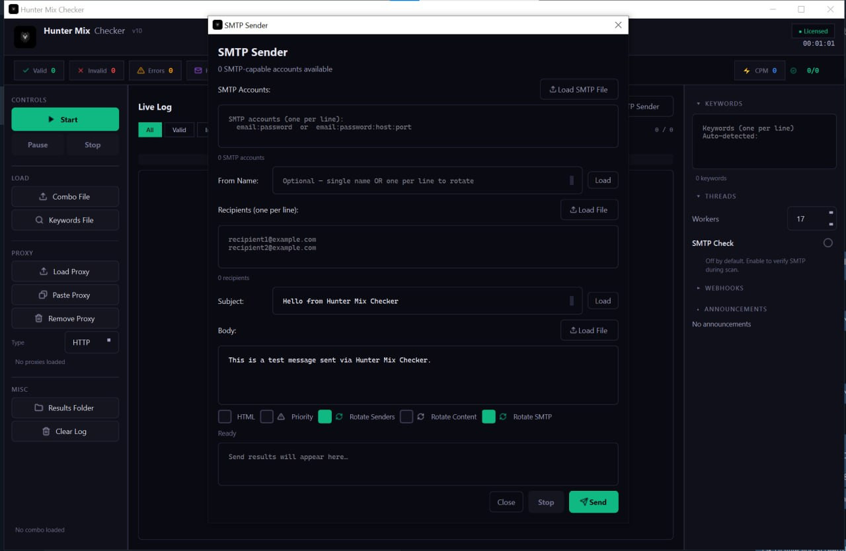
Task: Click into the Keywords text box
Action: 764,141
